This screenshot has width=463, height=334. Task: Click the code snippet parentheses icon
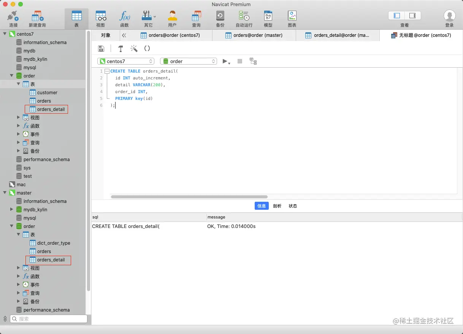coord(147,48)
